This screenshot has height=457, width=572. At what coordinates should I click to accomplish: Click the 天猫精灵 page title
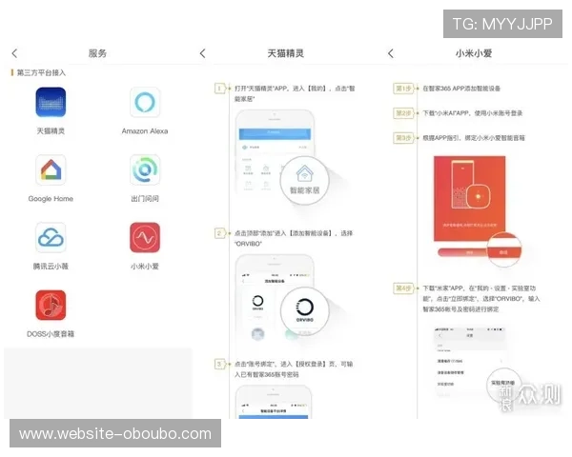coord(286,53)
